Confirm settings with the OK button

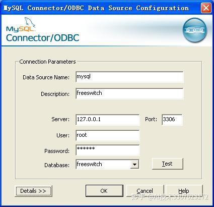[x=104, y=191]
